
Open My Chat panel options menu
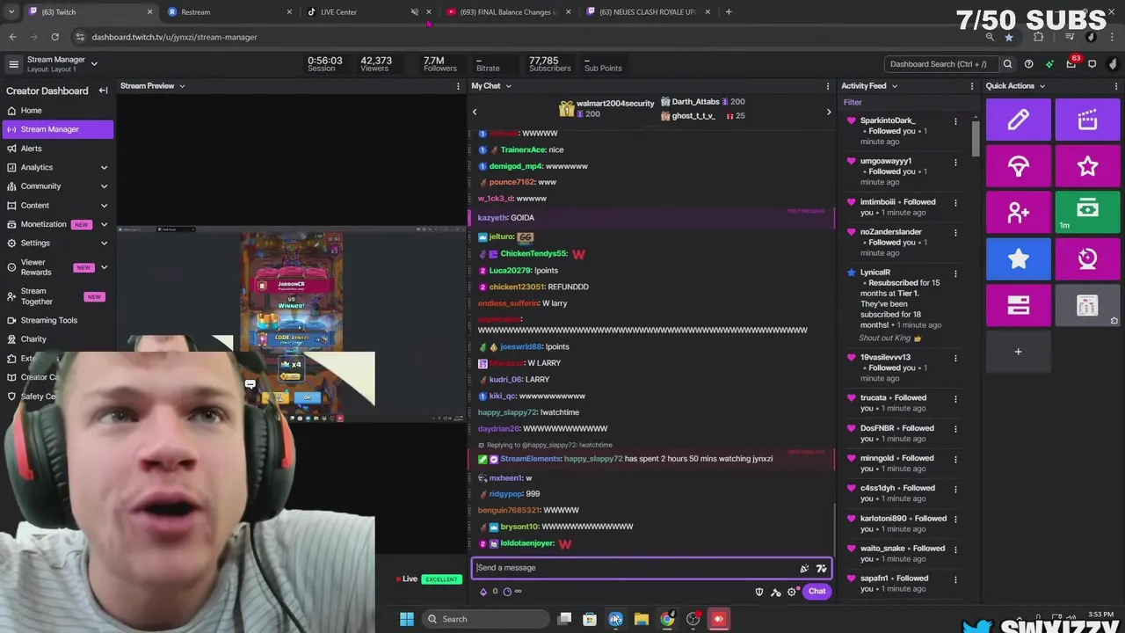pos(827,86)
